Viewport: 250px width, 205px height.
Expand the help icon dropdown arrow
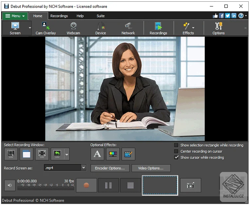coord(246,16)
